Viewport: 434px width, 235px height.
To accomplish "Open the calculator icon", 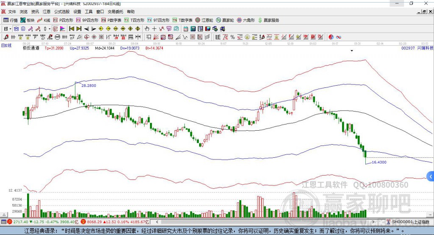I will point(193,29).
